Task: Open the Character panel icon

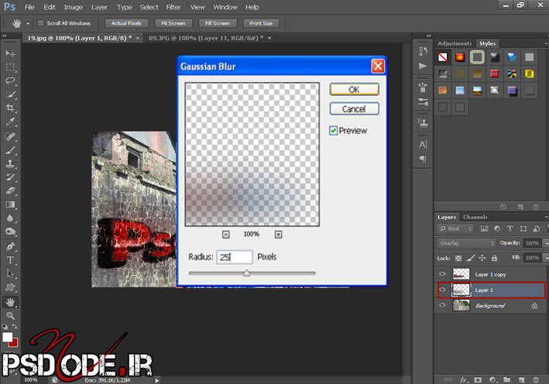Action: [423, 144]
